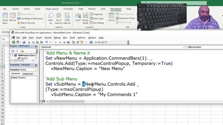This screenshot has height=125, width=223.
Task: Click Undo icon in VBA toolbar
Action: [46, 42]
